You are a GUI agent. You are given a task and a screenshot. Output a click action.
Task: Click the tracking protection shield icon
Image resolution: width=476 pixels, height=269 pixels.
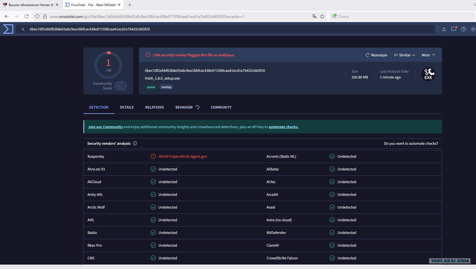point(37,16)
